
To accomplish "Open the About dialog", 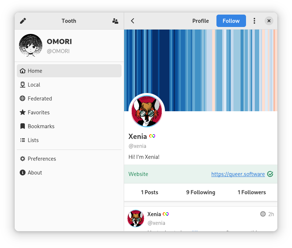I will tap(69, 173).
